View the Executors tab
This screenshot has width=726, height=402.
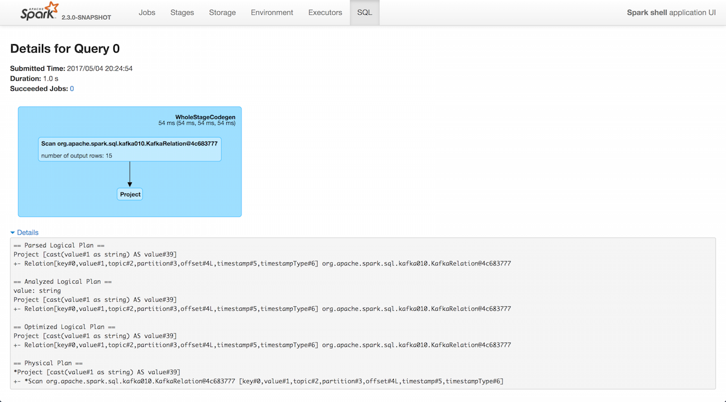click(325, 12)
